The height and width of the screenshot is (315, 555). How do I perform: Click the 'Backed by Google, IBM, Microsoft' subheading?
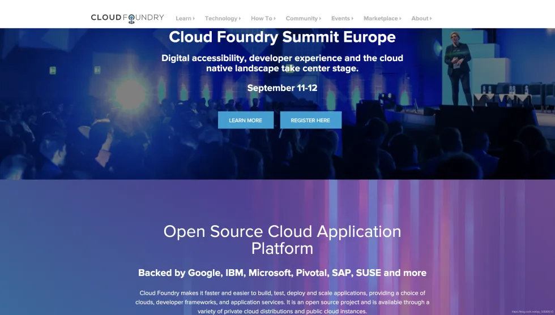[282, 273]
